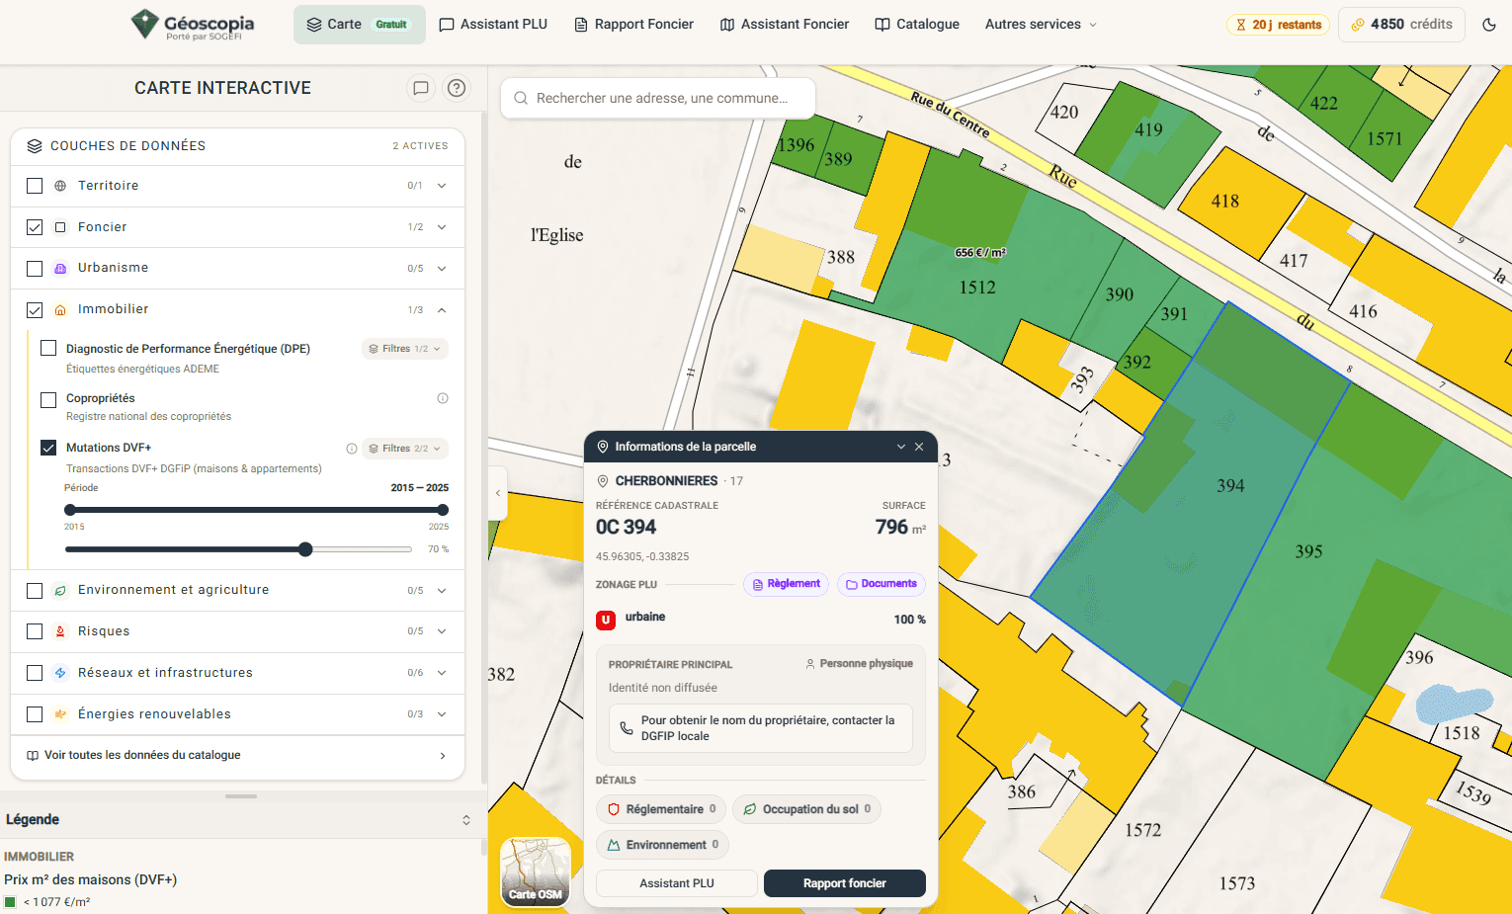
Task: Collapse the Immobilier layer group
Action: pos(442,310)
